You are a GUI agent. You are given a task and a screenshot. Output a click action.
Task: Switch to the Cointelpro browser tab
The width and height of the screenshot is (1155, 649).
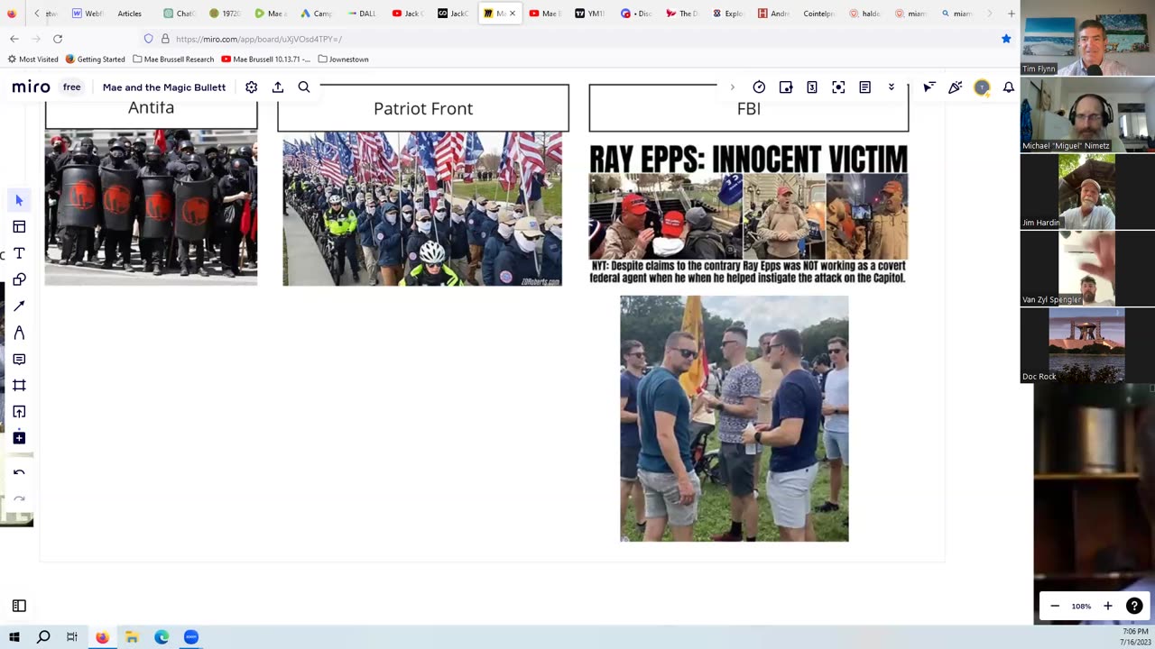(x=819, y=14)
